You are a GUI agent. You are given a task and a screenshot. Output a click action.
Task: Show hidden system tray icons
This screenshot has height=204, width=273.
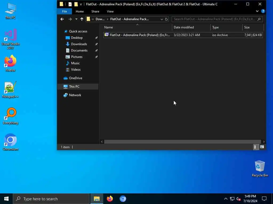click(226, 199)
